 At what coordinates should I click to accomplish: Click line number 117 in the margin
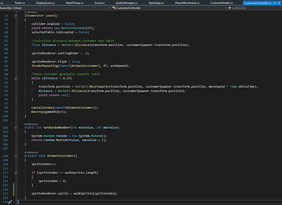click(5, 194)
